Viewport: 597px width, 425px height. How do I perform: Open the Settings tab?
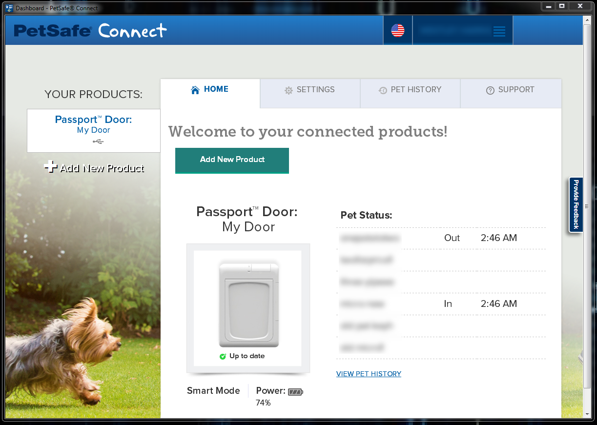310,90
